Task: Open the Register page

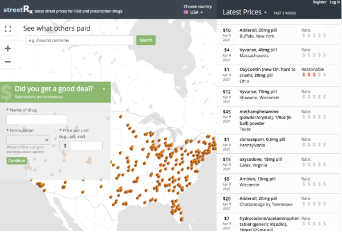Action: click(319, 3)
